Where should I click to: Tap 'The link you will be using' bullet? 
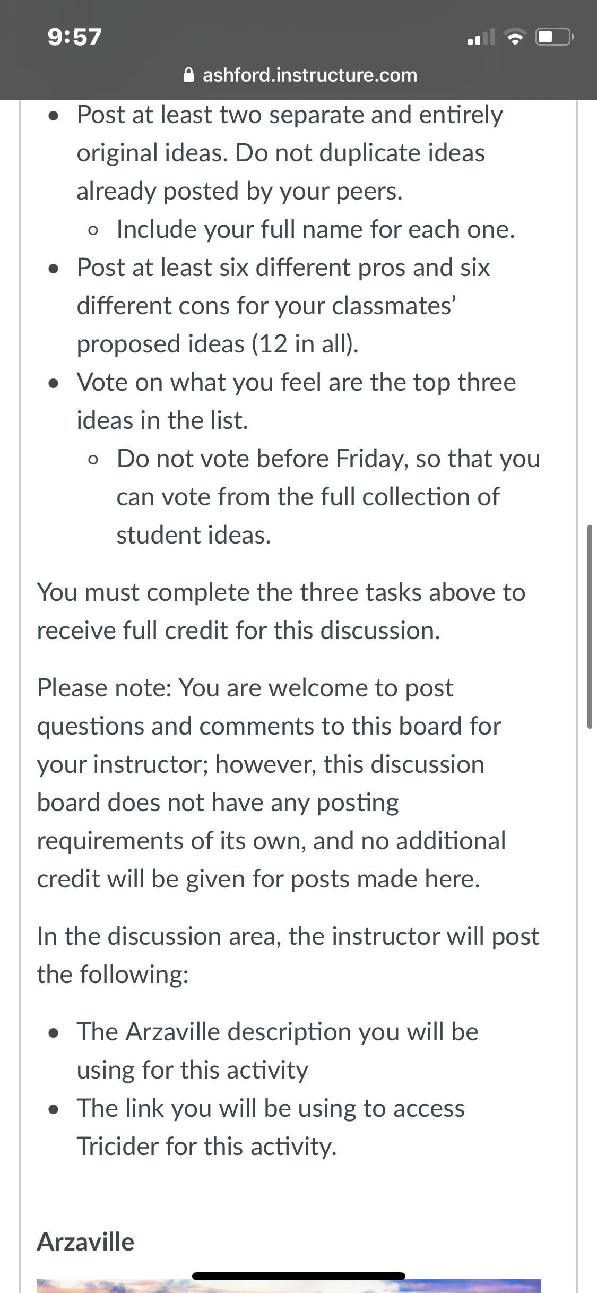pos(271,1127)
